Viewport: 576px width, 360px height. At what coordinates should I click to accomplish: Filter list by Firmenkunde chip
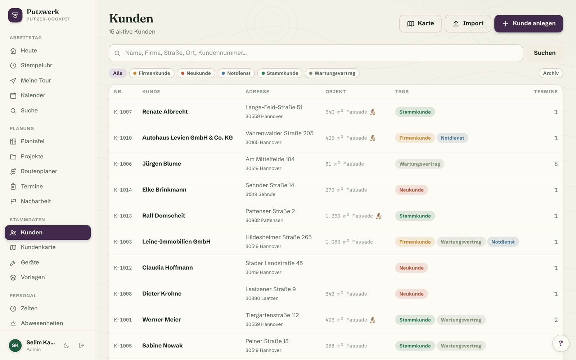coord(152,73)
